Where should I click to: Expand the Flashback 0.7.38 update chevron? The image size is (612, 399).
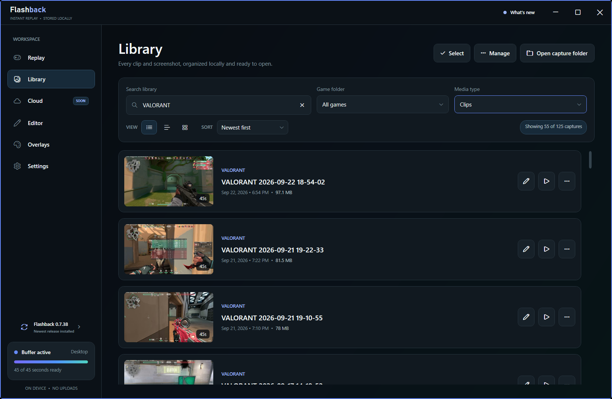79,327
